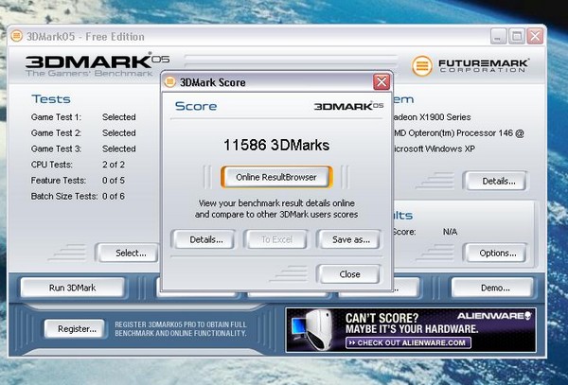Click the Online ResultBrowser button

tap(276, 177)
